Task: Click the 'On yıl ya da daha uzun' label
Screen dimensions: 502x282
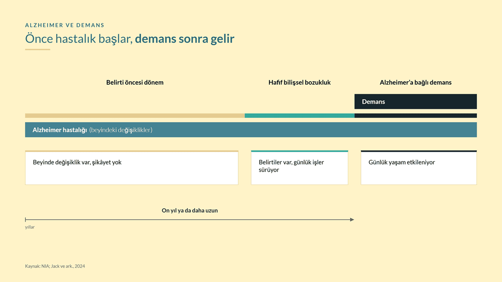Action: point(189,211)
